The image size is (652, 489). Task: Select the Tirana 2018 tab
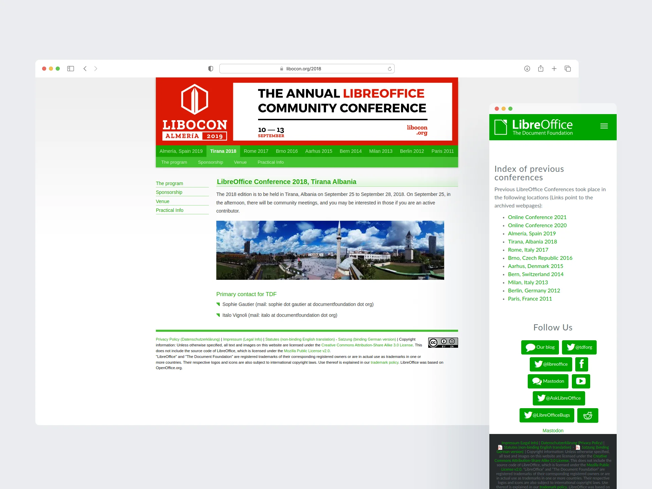[x=223, y=151]
